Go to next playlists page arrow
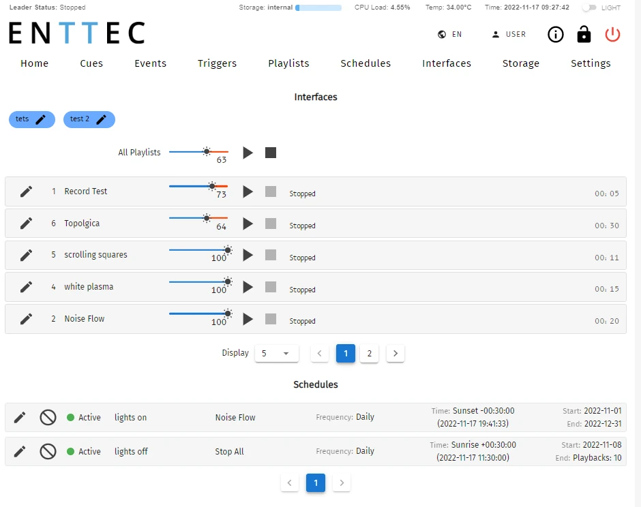The width and height of the screenshot is (641, 507). click(x=396, y=354)
